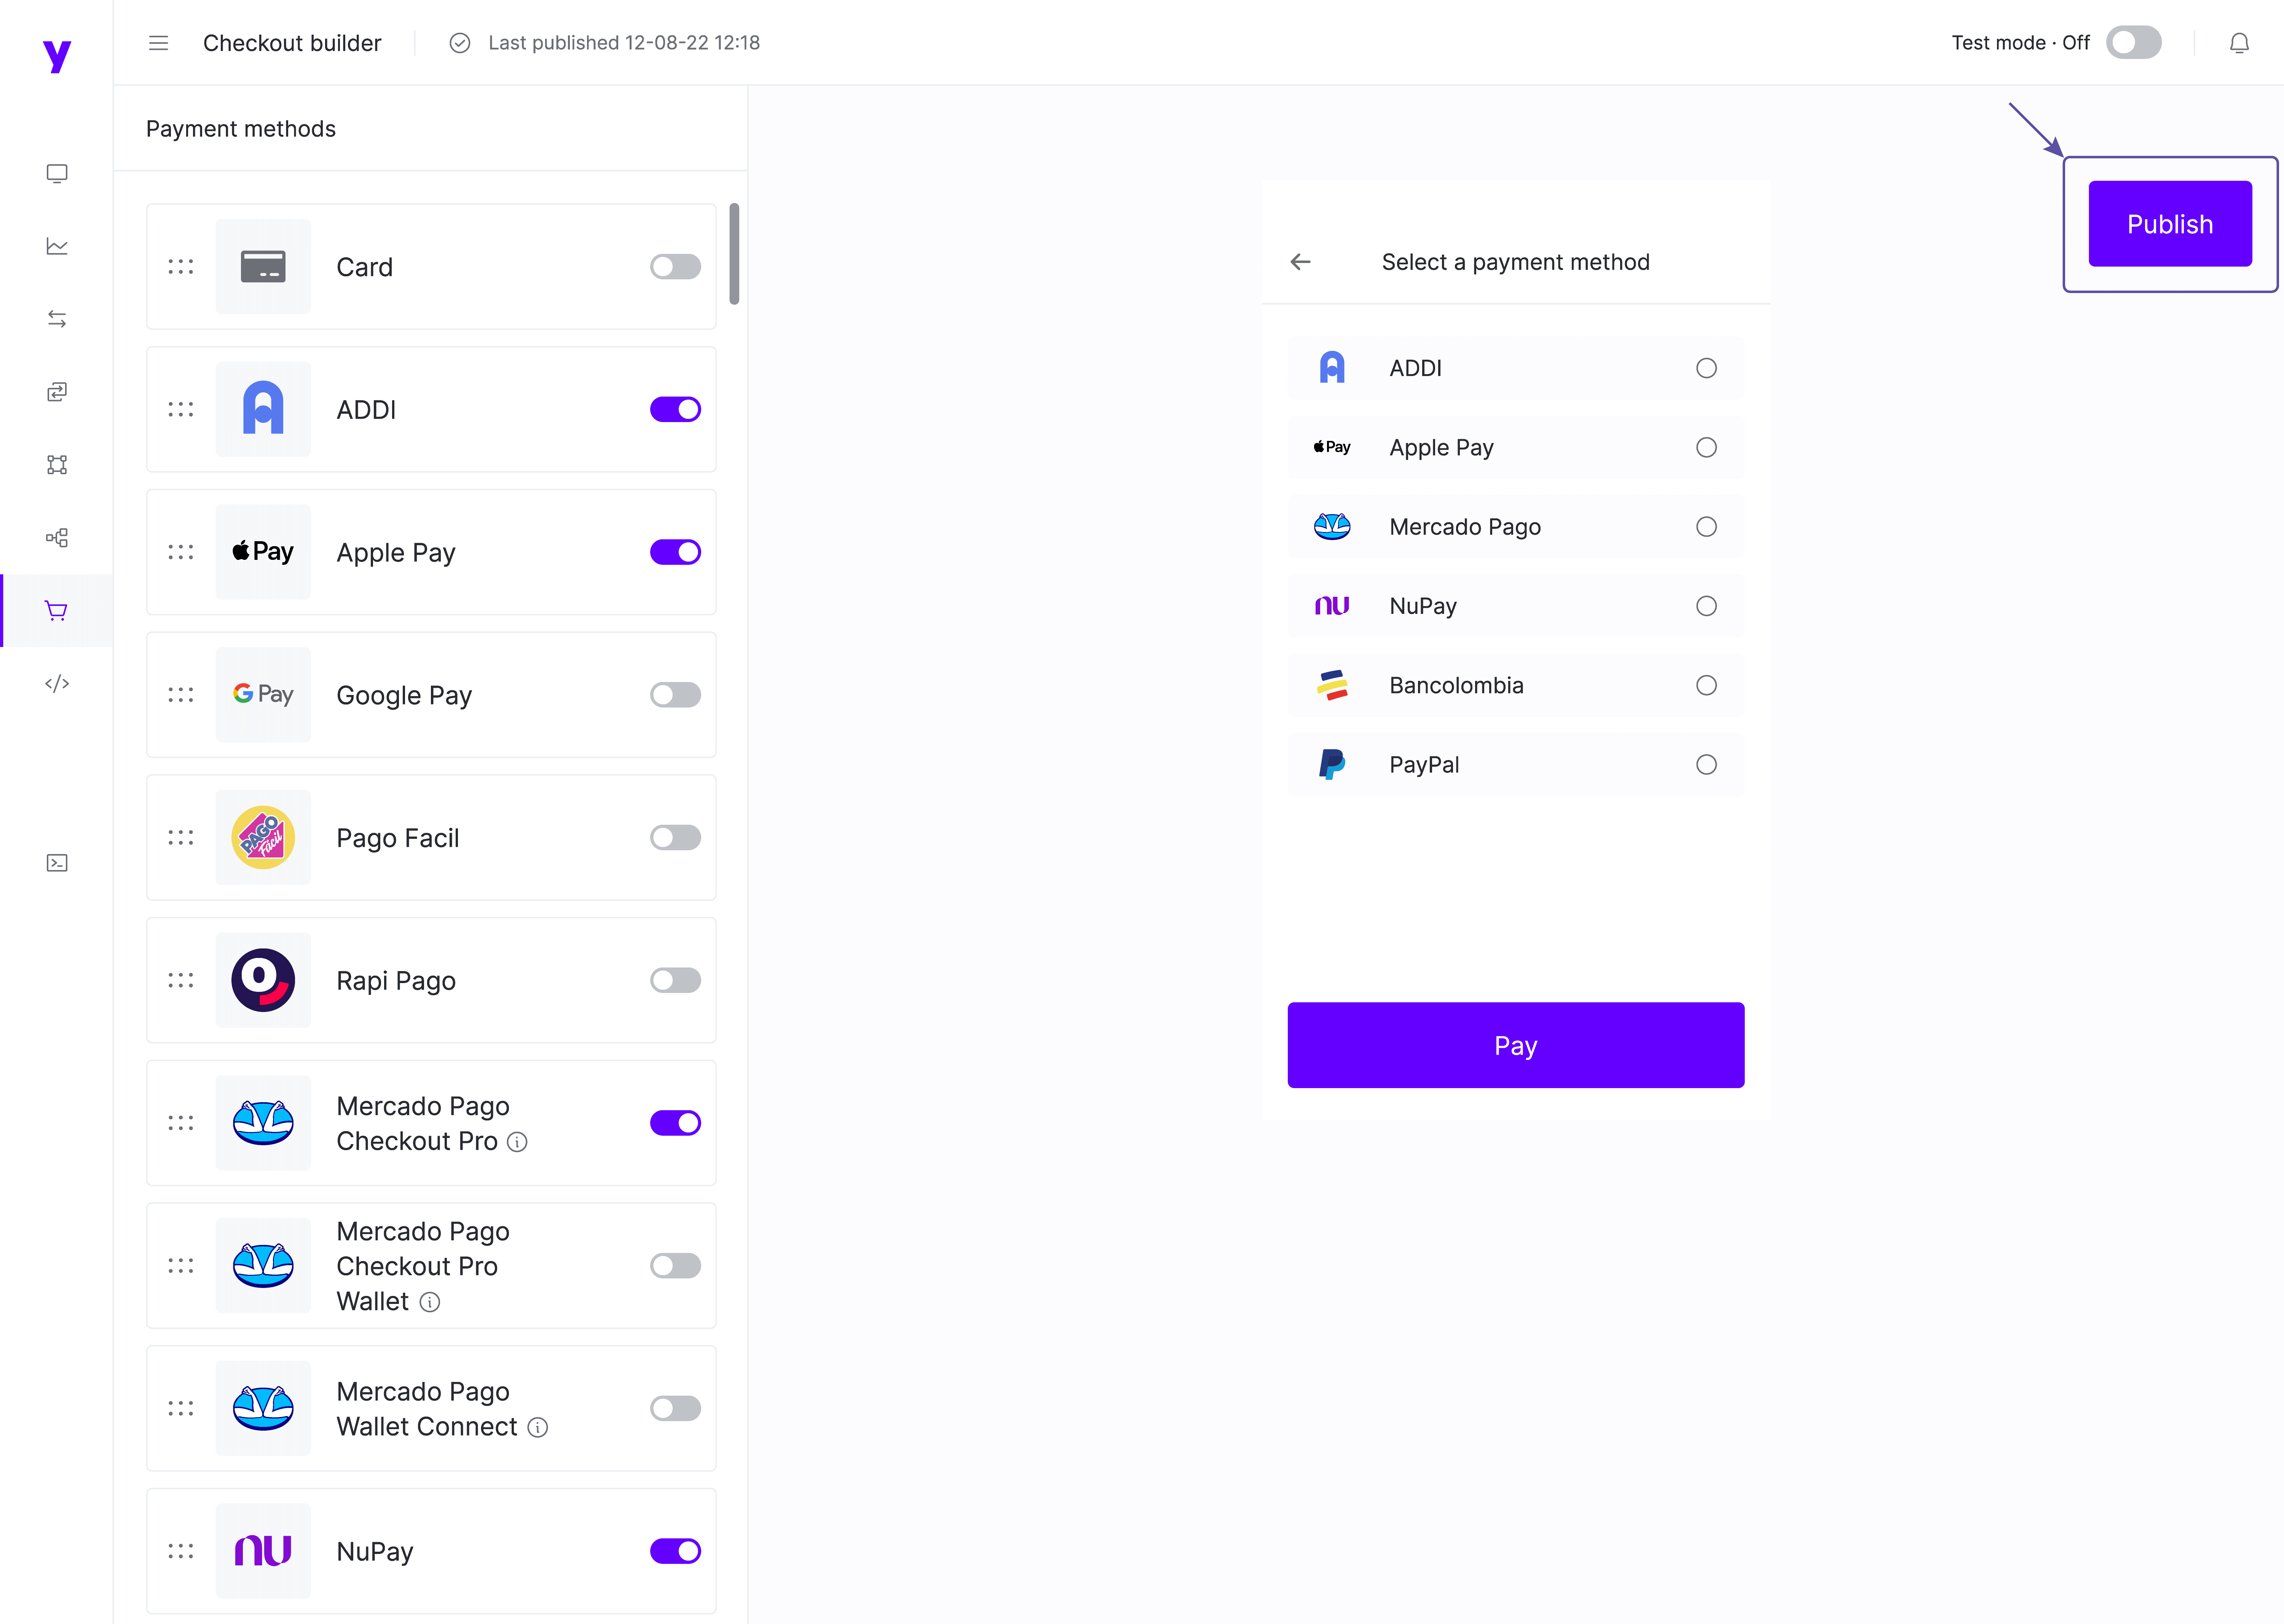Open the analytics chart sidebar icon

[57, 246]
